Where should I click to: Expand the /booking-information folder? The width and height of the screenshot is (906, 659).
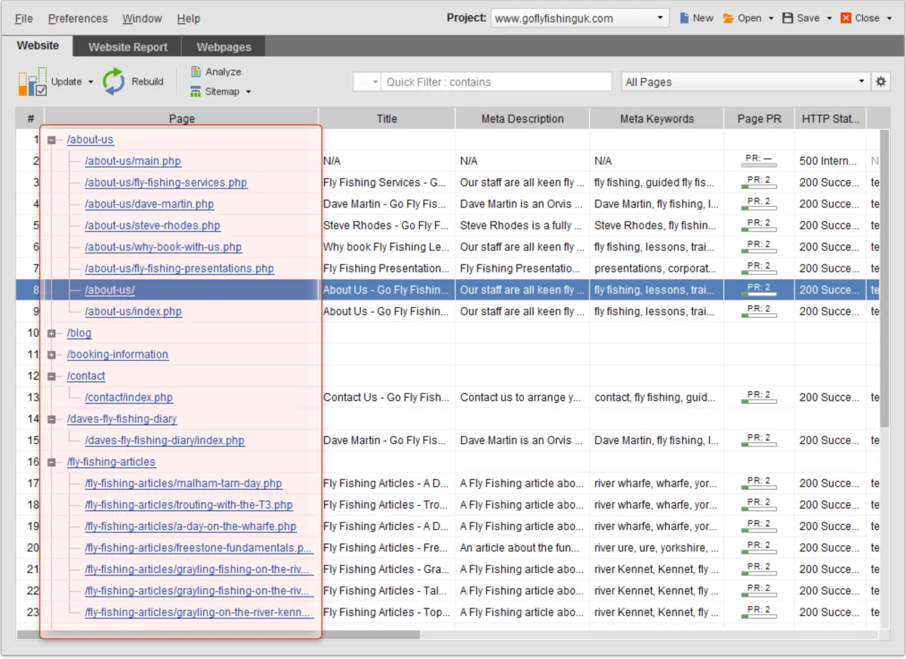coord(52,355)
